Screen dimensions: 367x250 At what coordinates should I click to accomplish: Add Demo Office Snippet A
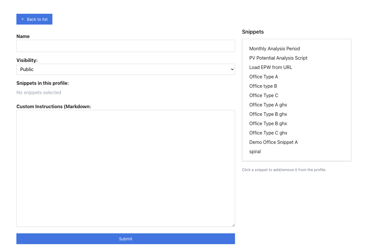click(273, 142)
